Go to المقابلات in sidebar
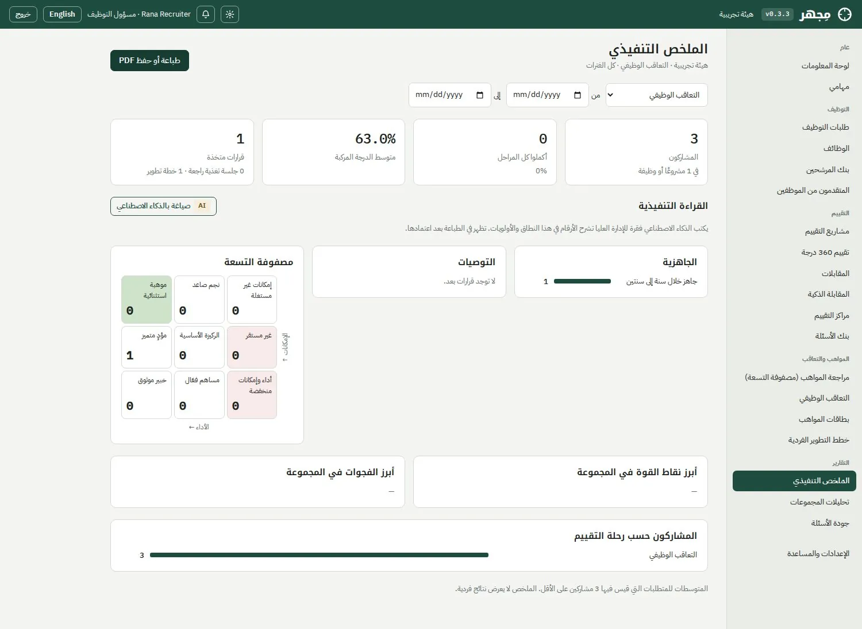 [794, 274]
